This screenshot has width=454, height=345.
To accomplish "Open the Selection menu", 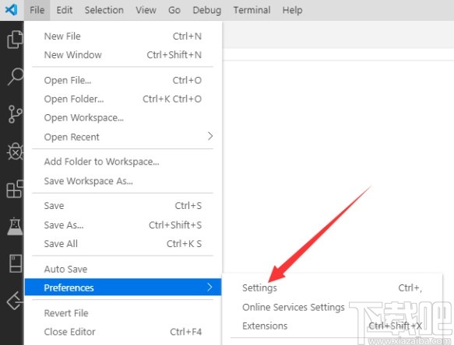I will tap(104, 10).
